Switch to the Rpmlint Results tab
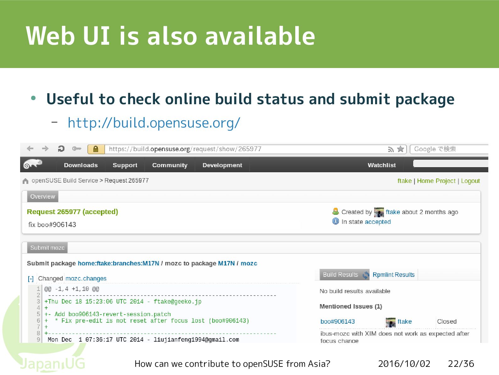Viewport: 499px width, 375px height. tap(394, 275)
